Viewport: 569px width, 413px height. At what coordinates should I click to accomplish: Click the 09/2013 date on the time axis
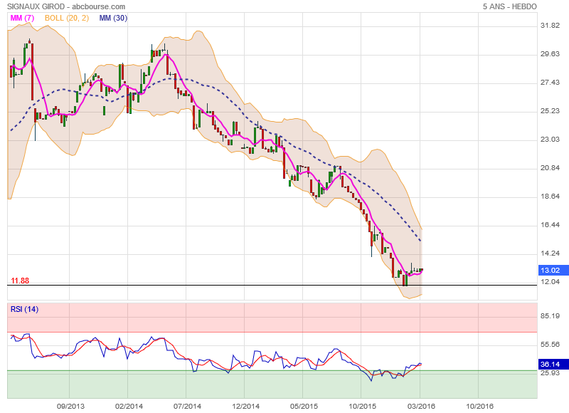point(70,406)
